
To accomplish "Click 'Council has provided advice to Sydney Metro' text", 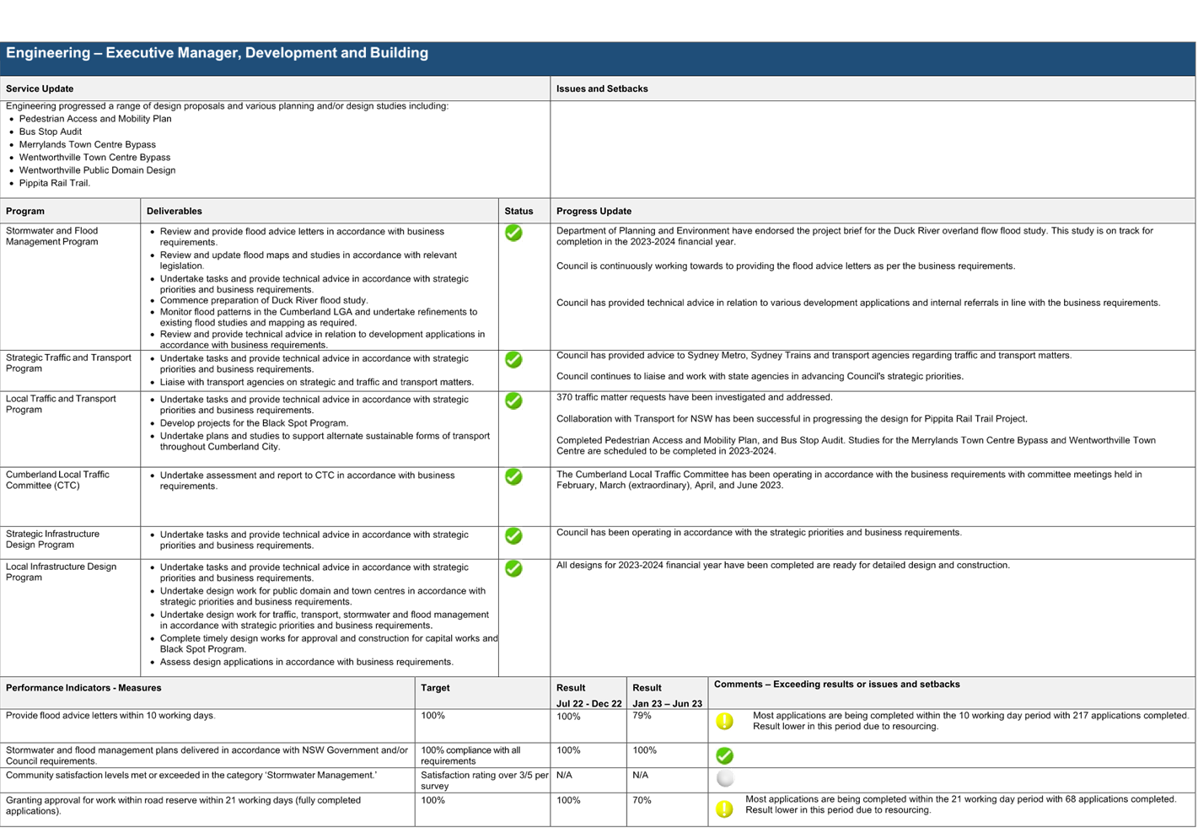I will pos(814,356).
